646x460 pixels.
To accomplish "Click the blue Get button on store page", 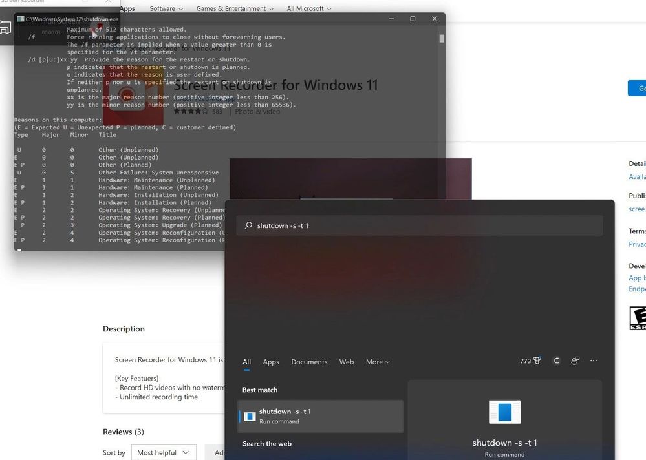I will (637, 89).
